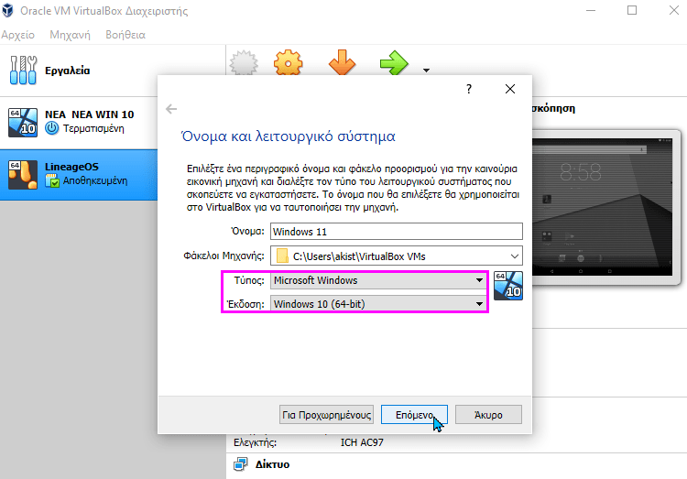Click the green Start arrow icon

pos(394,65)
